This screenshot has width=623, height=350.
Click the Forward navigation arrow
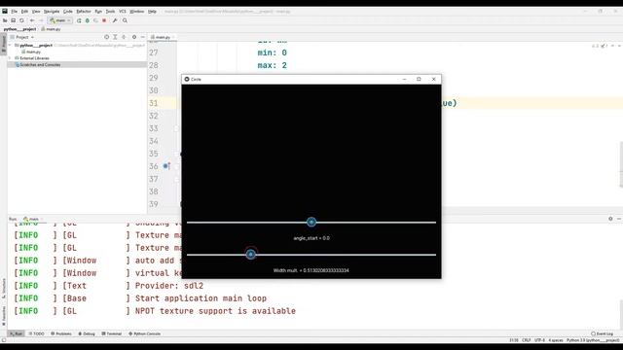41,20
